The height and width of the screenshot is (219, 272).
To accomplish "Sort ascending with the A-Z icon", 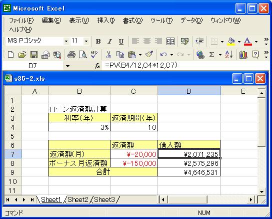I will [228, 55].
